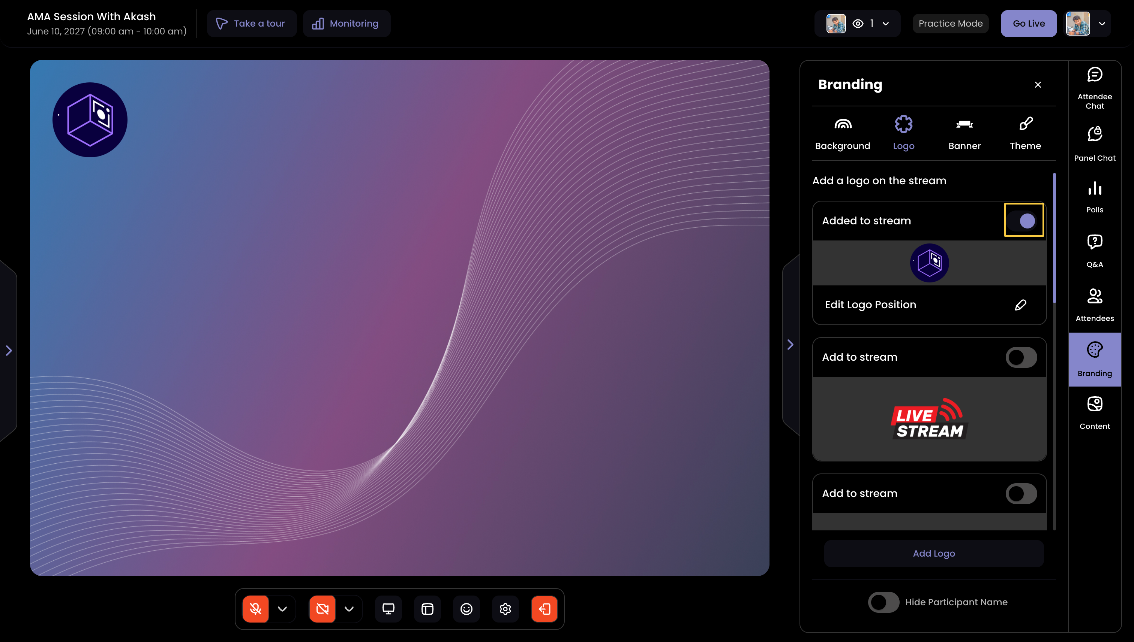Toggle Hide Participant Name

click(x=883, y=602)
